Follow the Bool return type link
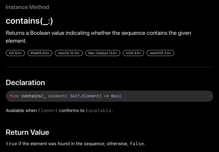The image size is (219, 152). pyautogui.click(x=116, y=96)
